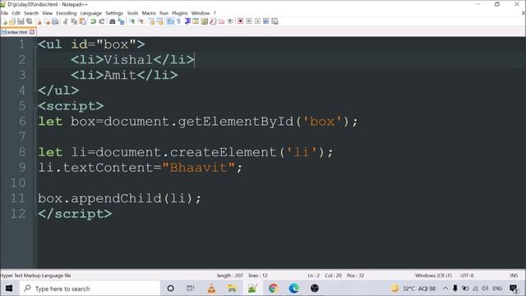
Task: Open the ? help menu
Action: pos(215,13)
